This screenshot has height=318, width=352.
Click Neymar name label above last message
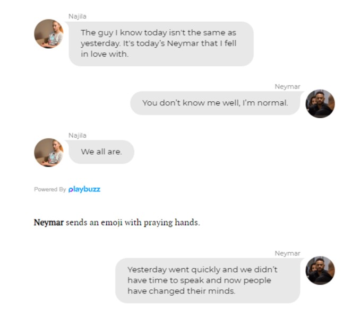(287, 253)
